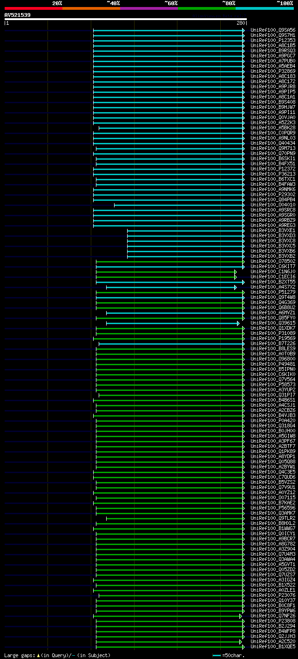The image size is (298, 659).
Task: Click the cyan ~100% legend color bar
Action: point(264,8)
